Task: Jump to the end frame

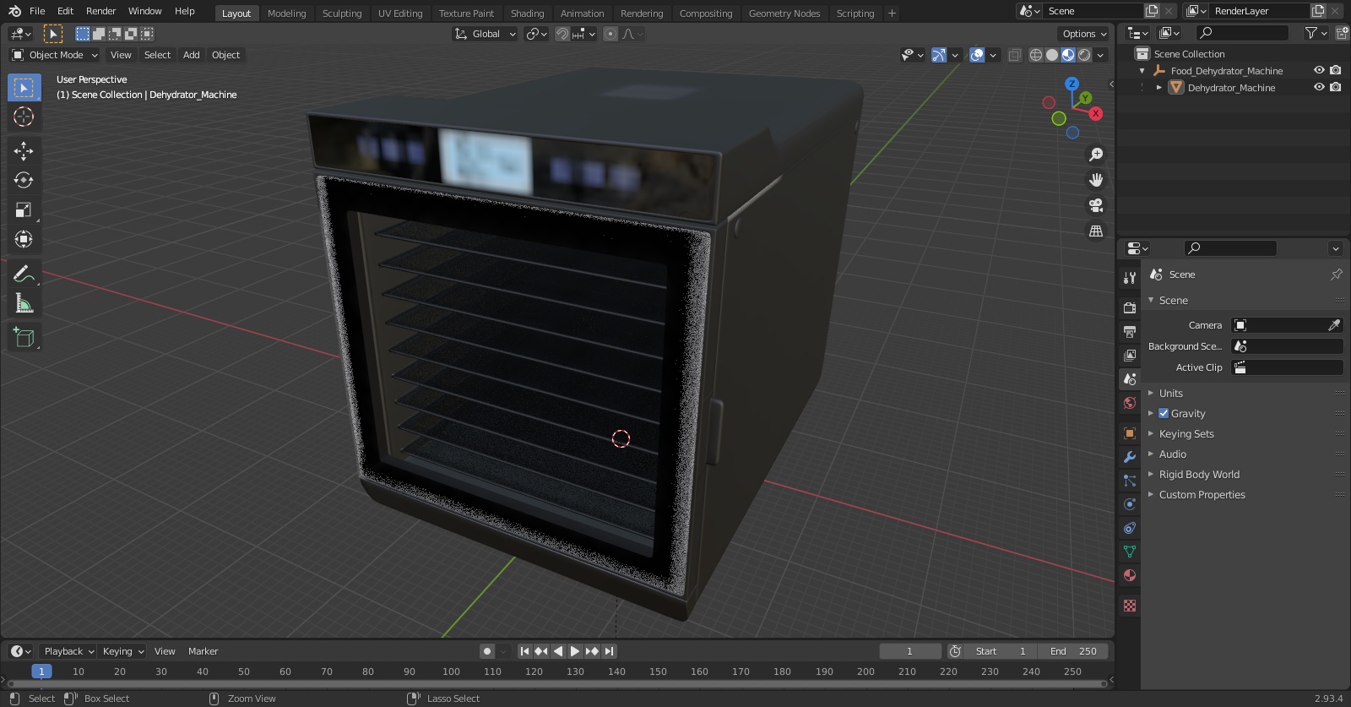Action: [609, 651]
